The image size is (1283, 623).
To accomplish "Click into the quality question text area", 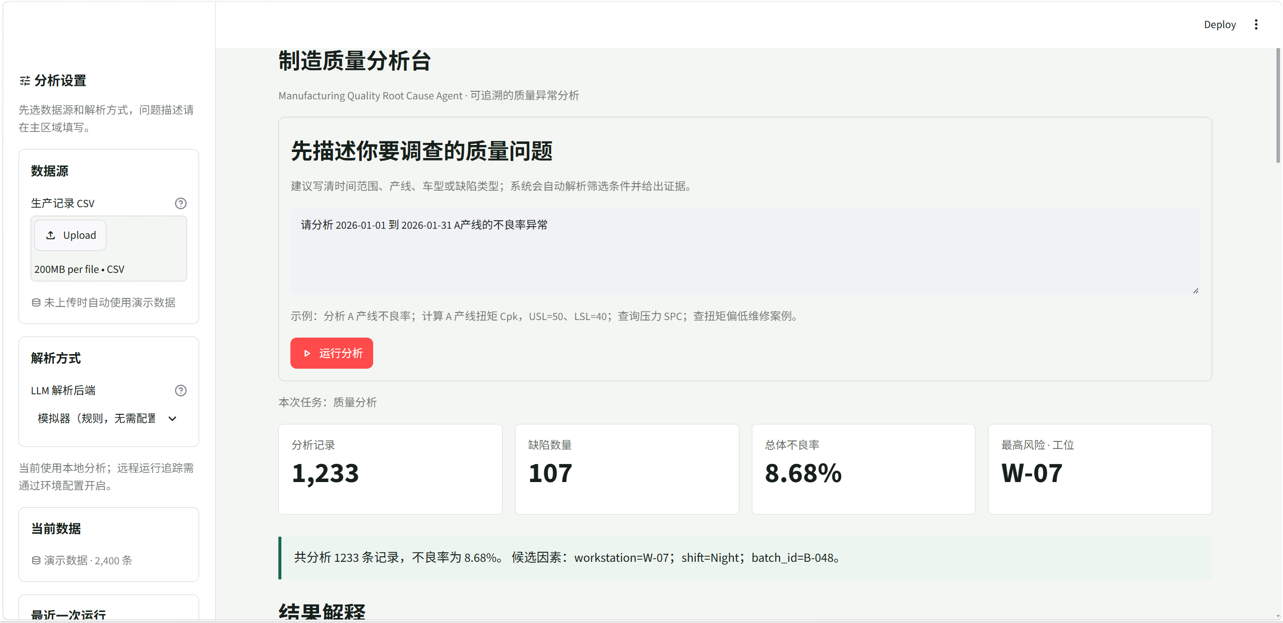I will point(745,251).
